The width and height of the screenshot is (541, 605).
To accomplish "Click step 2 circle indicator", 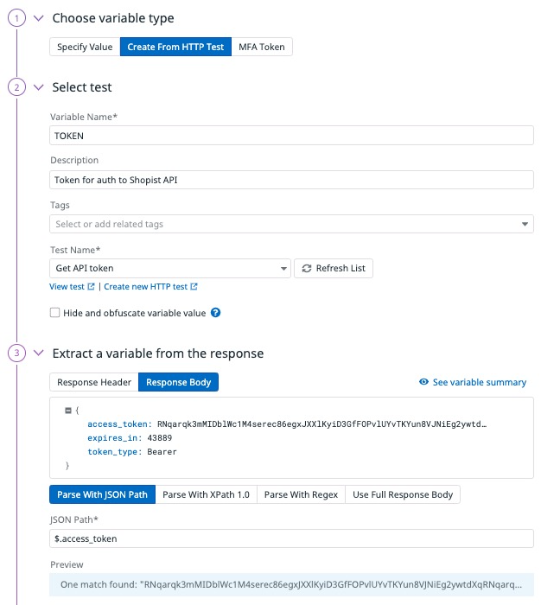I will 16,87.
